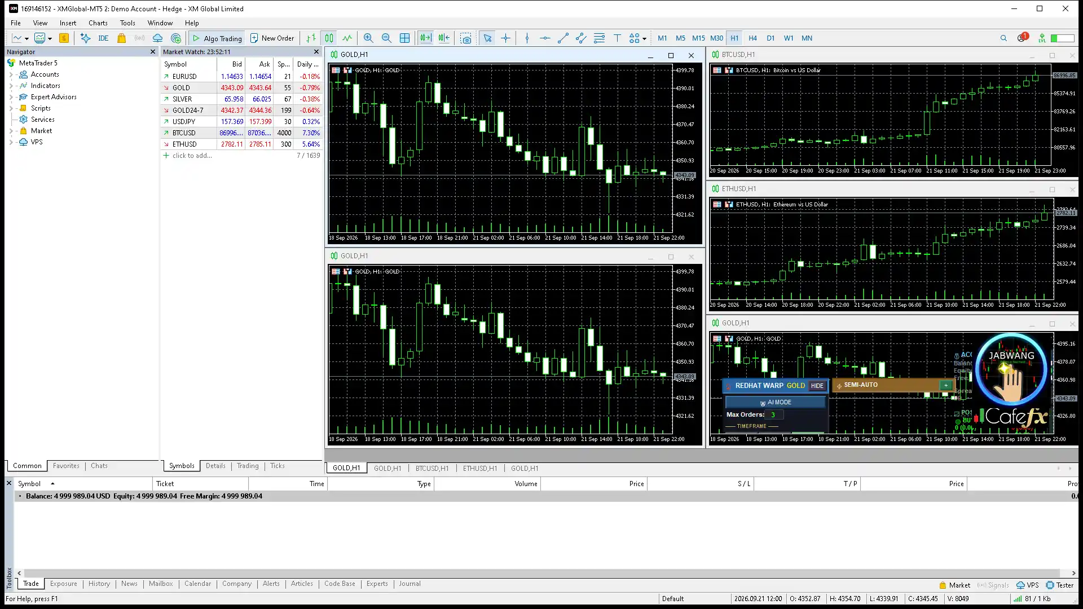Viewport: 1083px width, 609px height.
Task: Expand the Scripts node in Navigator
Action: coord(11,108)
